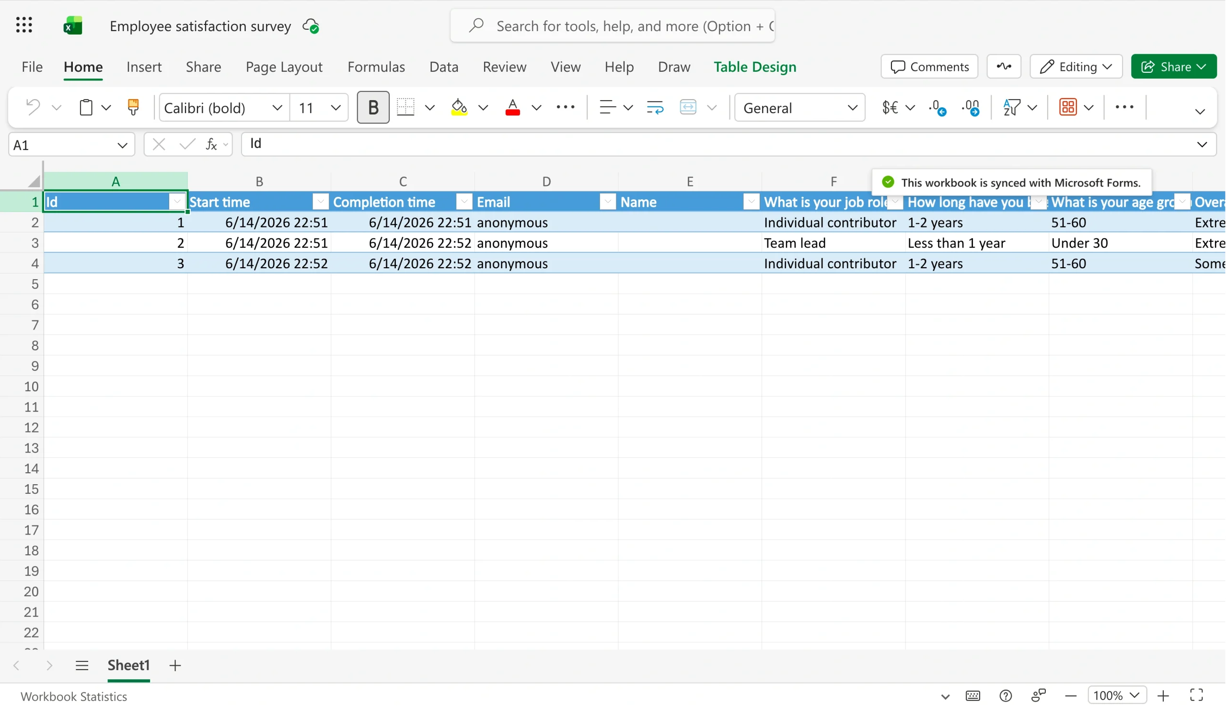Decrease decimal places
The width and height of the screenshot is (1227, 706).
[972, 107]
